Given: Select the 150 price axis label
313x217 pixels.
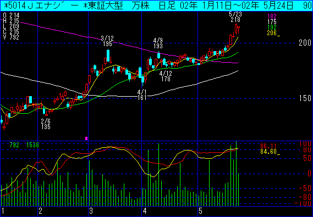Looking at the screenshot, I should click(305, 98).
